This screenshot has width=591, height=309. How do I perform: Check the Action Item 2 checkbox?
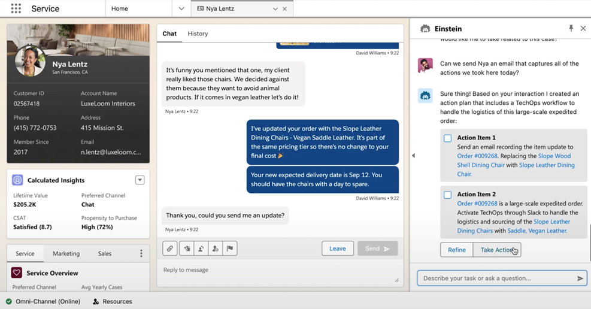pyautogui.click(x=447, y=195)
